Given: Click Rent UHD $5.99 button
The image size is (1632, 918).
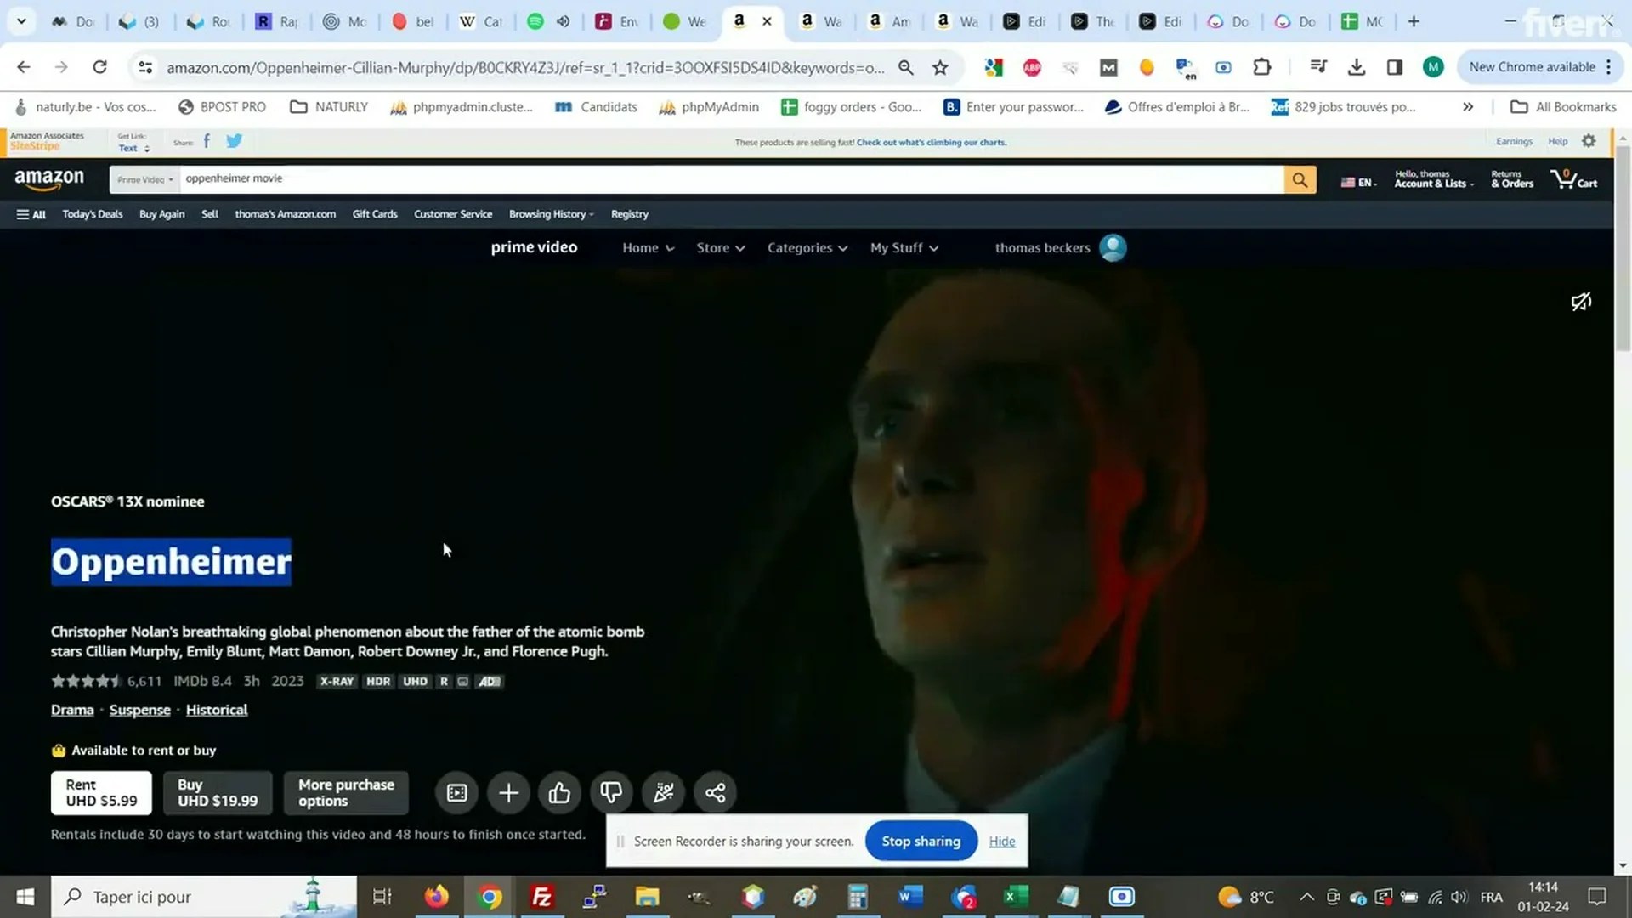Looking at the screenshot, I should (101, 792).
